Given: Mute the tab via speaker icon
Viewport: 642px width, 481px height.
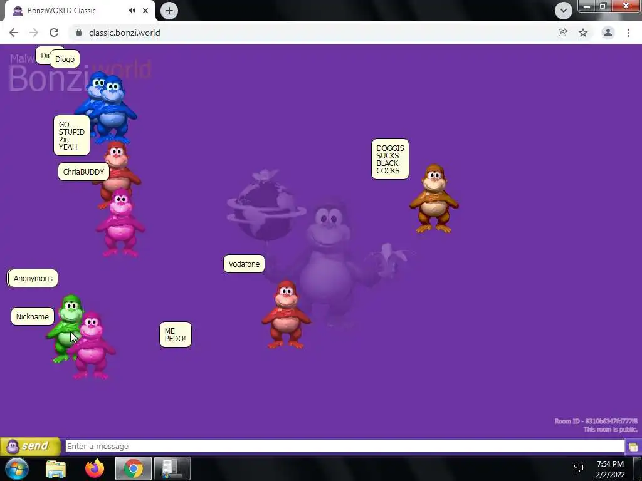Looking at the screenshot, I should pos(132,11).
